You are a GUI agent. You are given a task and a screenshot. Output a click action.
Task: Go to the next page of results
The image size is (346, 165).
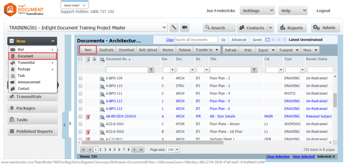[134, 150]
